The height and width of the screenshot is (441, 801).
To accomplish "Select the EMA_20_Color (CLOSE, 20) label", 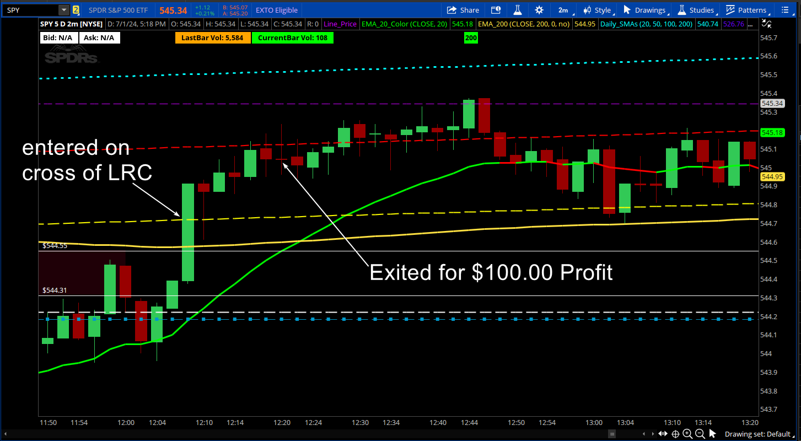I will 404,24.
